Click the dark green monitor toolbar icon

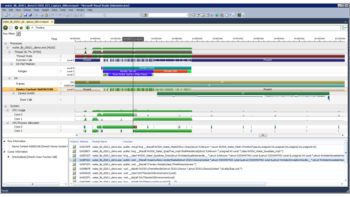(x=240, y=15)
